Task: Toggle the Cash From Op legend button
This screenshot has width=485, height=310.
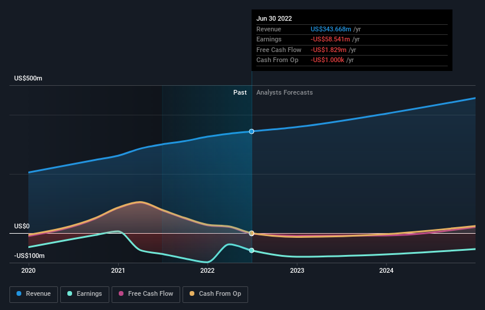Action: pyautogui.click(x=215, y=294)
